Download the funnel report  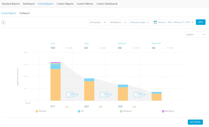pos(3,22)
